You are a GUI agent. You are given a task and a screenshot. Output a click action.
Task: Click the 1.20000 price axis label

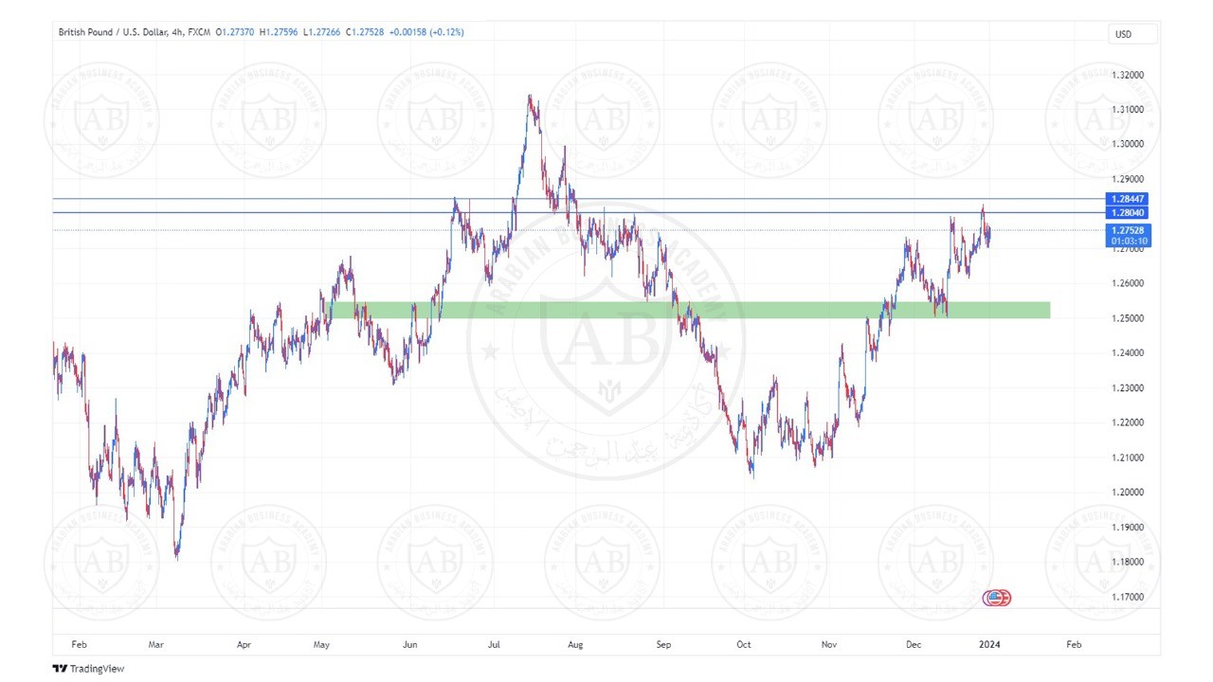pyautogui.click(x=1127, y=493)
